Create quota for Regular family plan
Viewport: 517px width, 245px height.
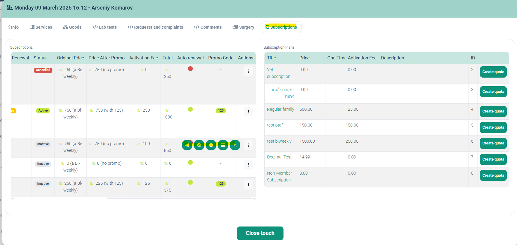(493, 111)
